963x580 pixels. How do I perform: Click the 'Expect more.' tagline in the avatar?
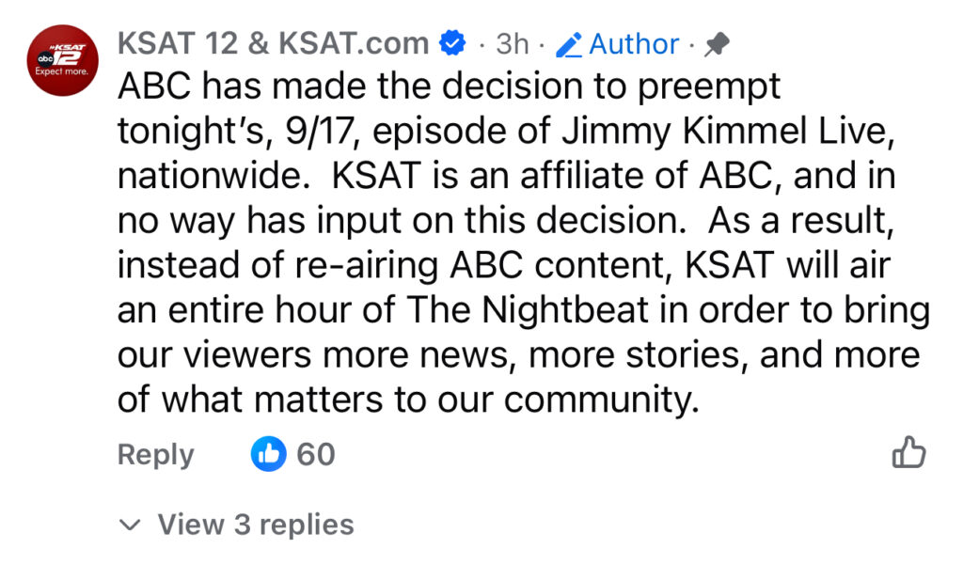pyautogui.click(x=62, y=71)
